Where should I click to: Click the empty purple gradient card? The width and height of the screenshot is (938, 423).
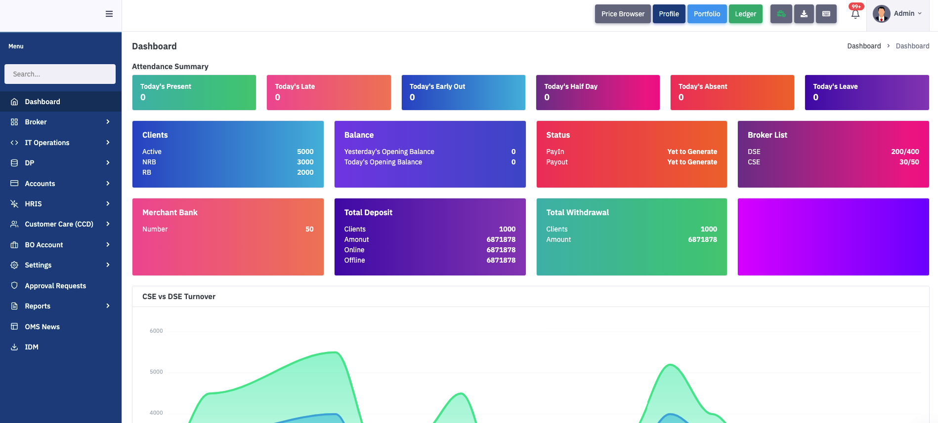833,237
